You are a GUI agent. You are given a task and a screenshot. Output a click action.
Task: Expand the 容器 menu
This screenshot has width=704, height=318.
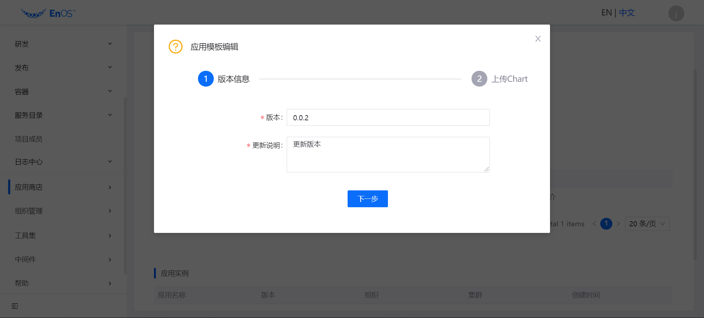pos(63,91)
